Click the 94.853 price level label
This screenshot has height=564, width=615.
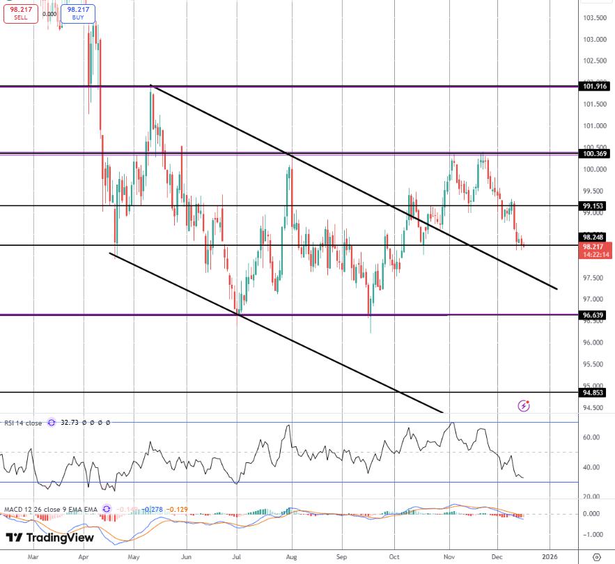[593, 392]
